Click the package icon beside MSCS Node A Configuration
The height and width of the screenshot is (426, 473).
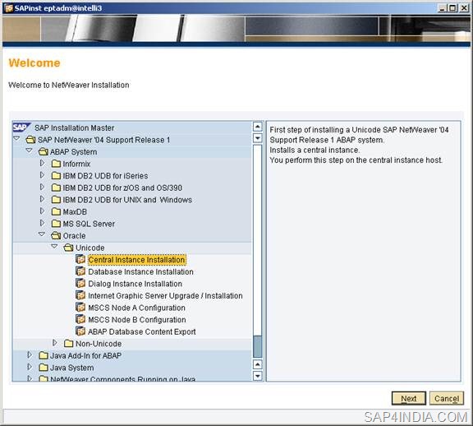pyautogui.click(x=80, y=308)
